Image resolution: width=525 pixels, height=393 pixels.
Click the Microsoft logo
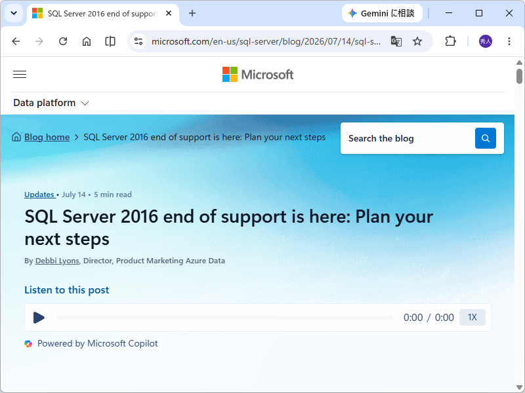(x=258, y=75)
